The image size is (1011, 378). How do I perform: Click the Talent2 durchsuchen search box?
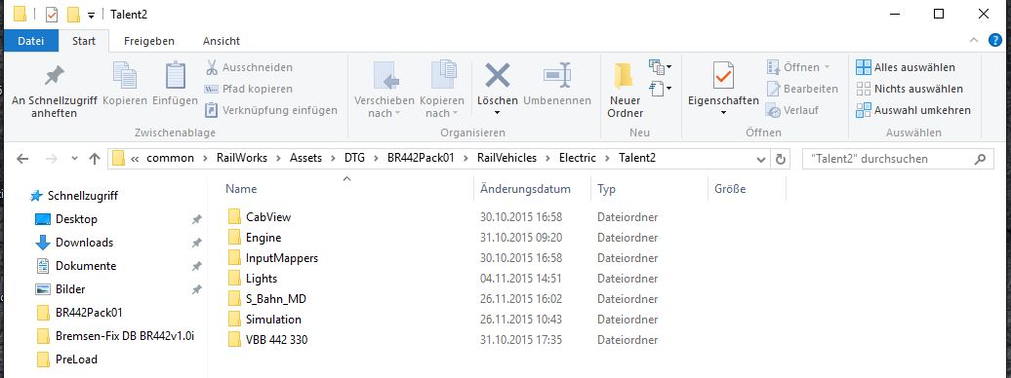tap(898, 159)
